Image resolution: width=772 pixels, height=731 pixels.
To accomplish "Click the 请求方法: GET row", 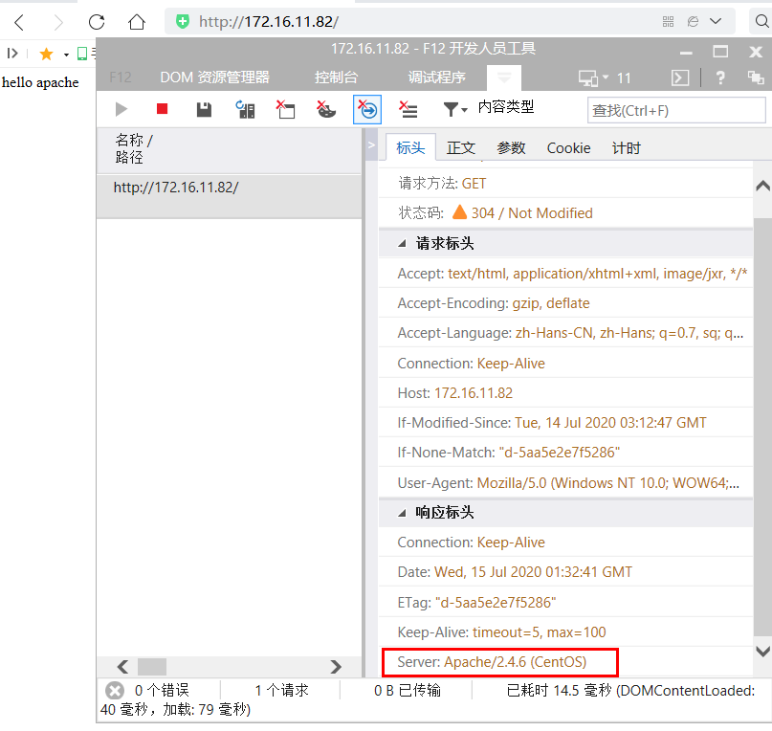I will coord(566,184).
